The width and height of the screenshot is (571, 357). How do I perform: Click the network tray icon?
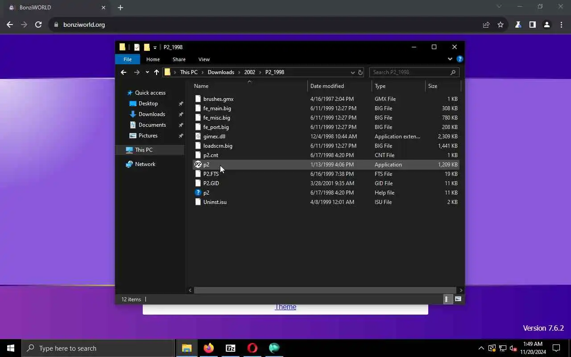[x=502, y=348]
